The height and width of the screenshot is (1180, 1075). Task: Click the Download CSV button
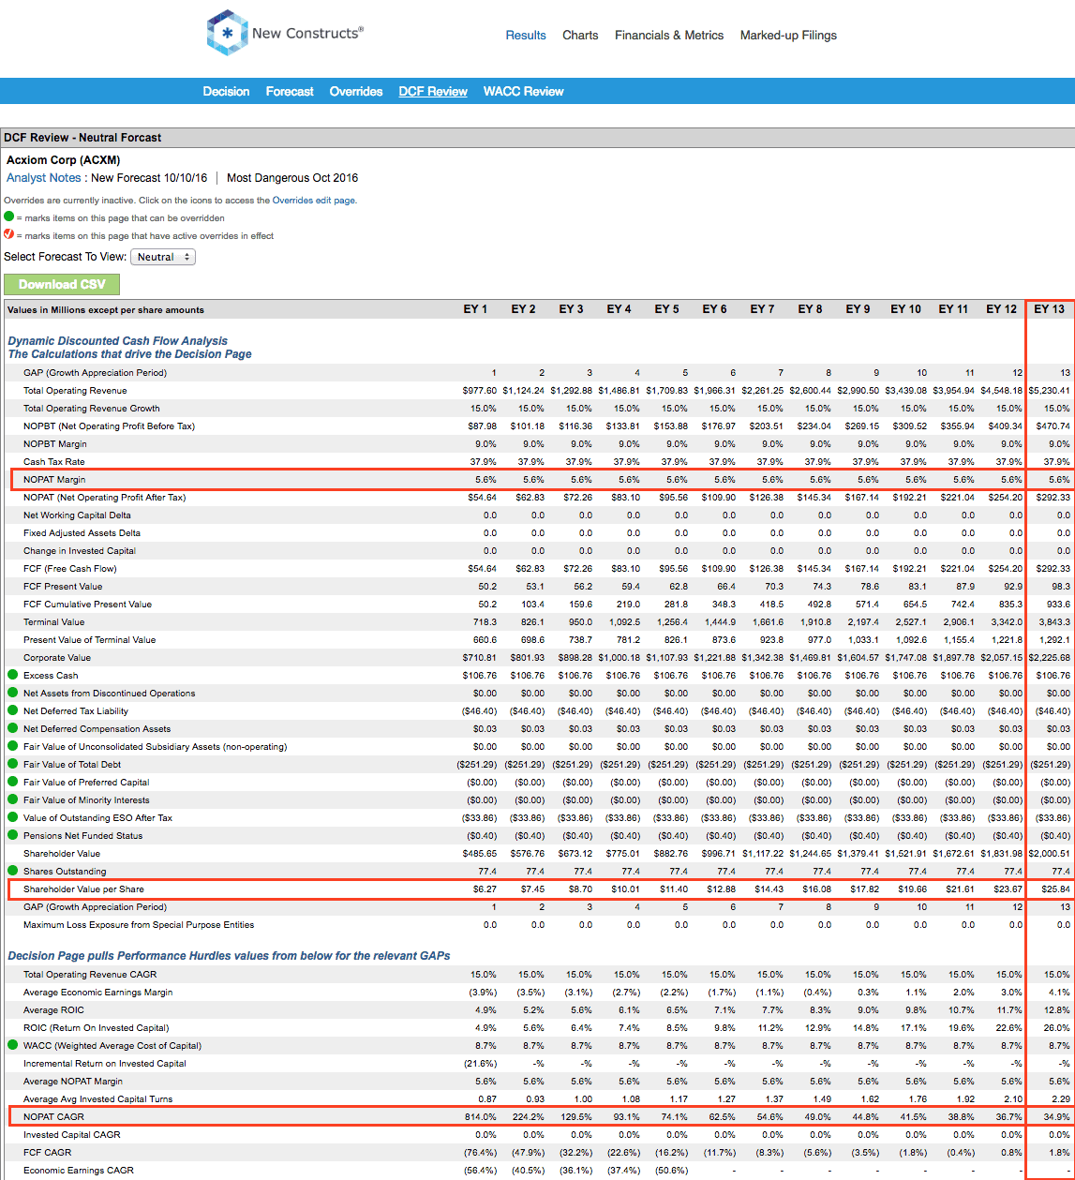pyautogui.click(x=62, y=285)
